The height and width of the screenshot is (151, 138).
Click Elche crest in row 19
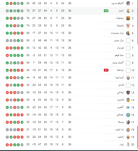(128, 137)
